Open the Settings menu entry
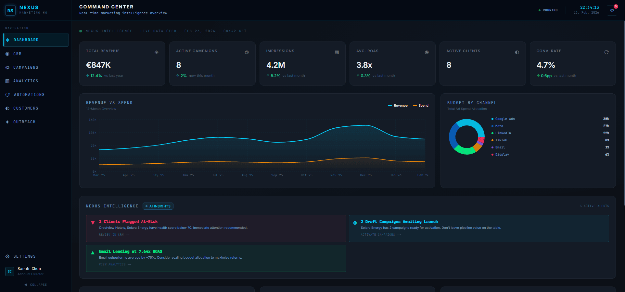 point(24,256)
